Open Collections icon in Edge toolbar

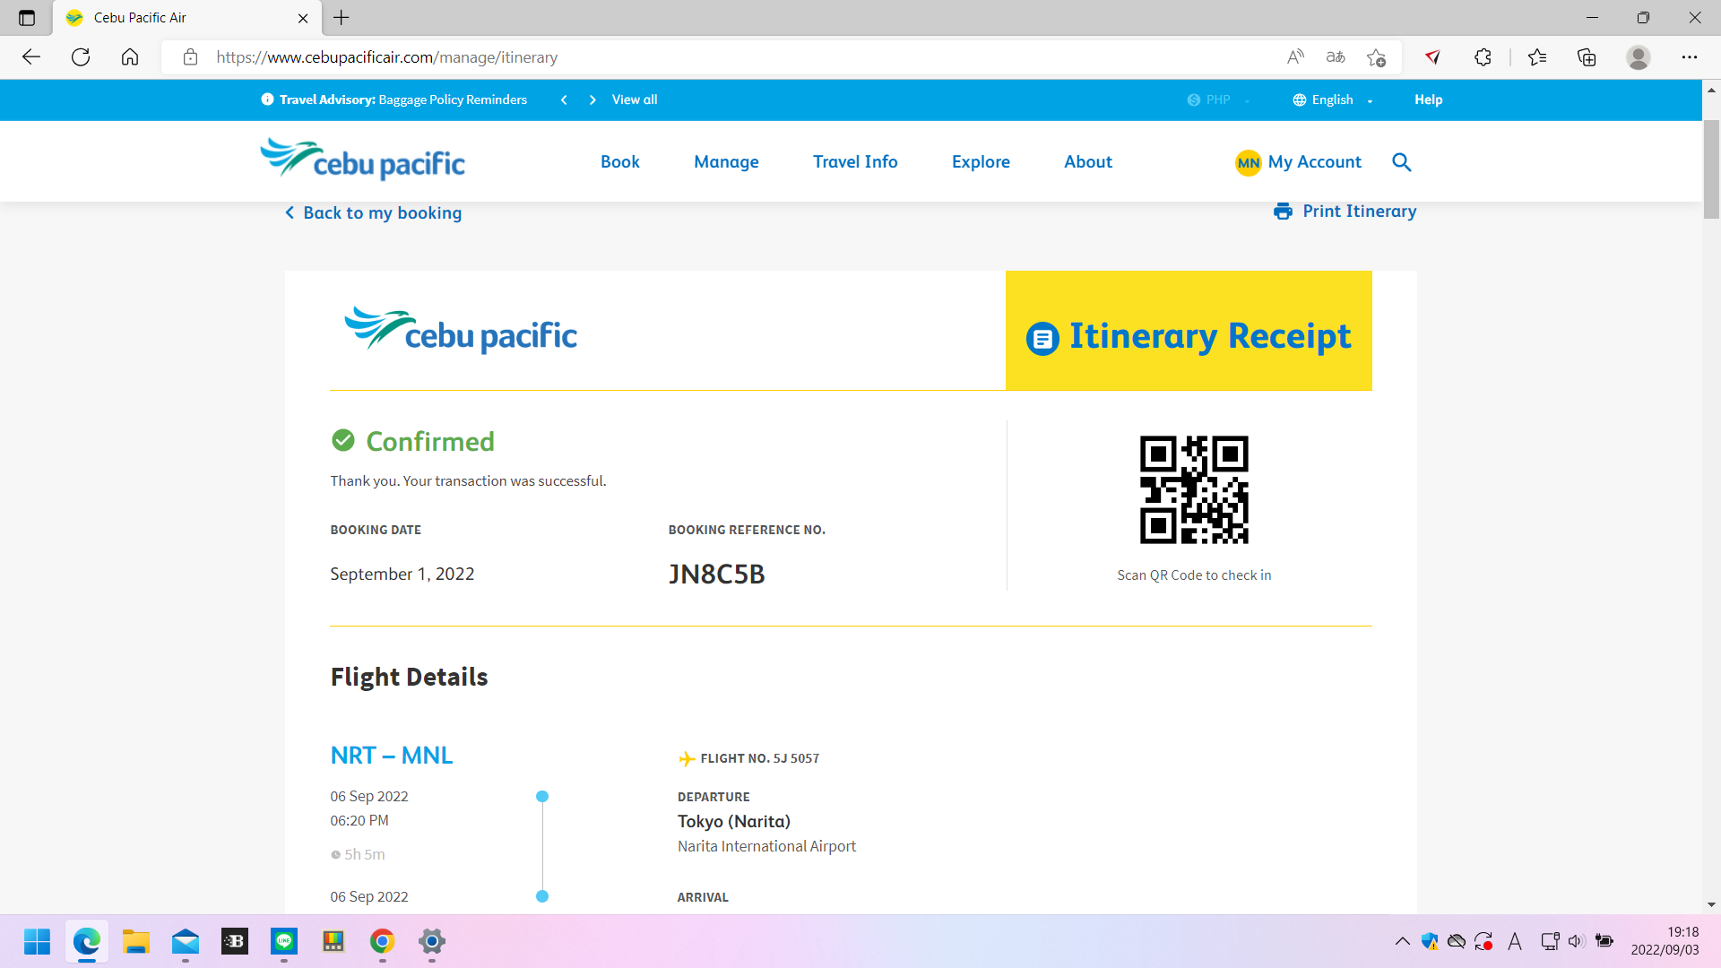(x=1587, y=57)
